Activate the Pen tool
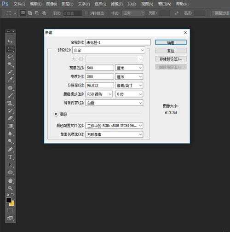 point(10,149)
